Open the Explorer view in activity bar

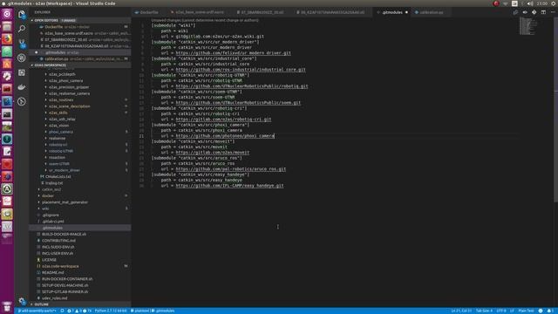[22, 14]
